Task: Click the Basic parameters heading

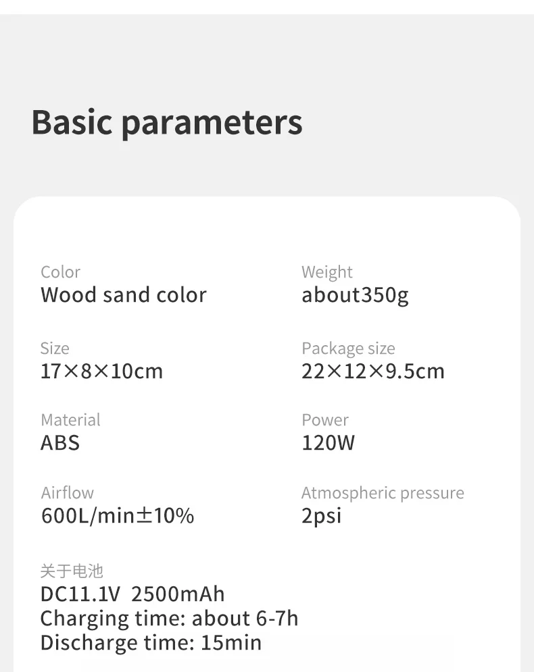Action: [x=167, y=122]
